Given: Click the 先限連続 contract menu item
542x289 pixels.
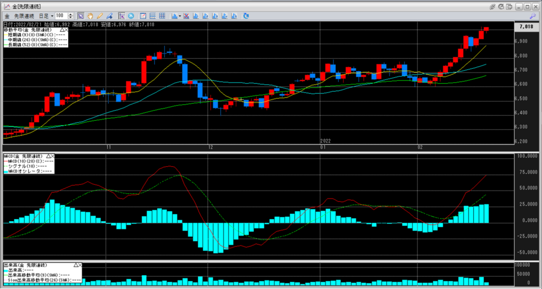Looking at the screenshot, I should 23,16.
